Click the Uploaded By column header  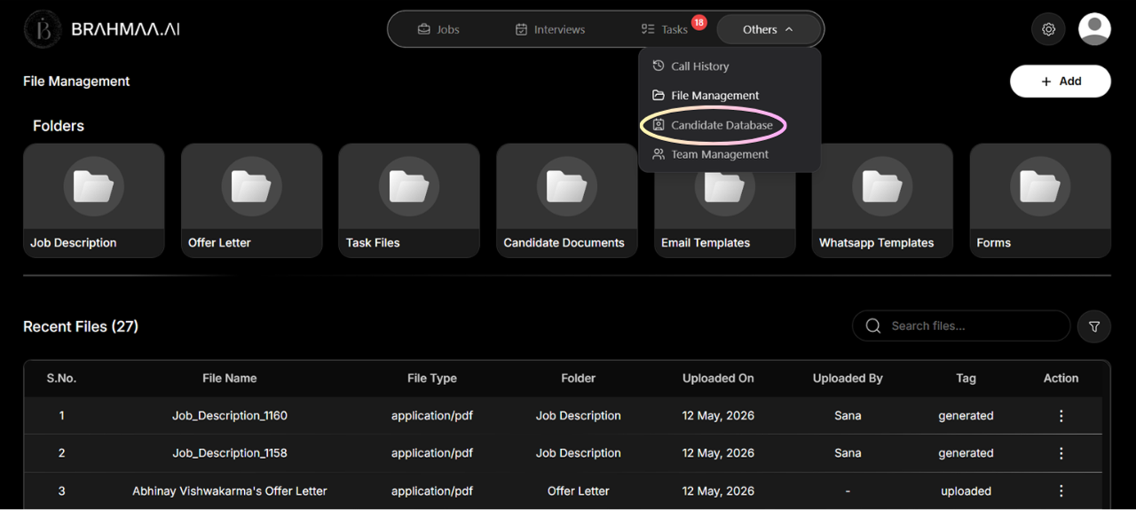coord(848,378)
